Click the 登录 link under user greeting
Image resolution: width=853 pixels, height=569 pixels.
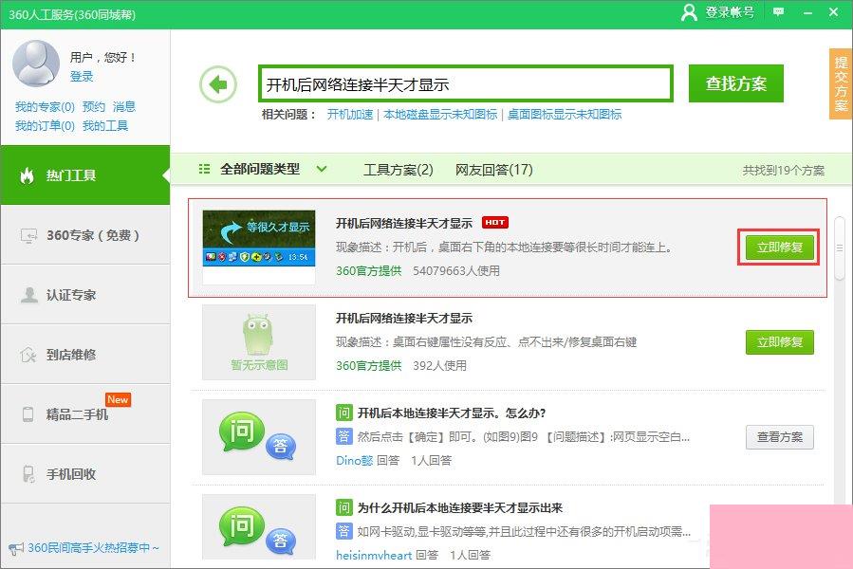(82, 77)
